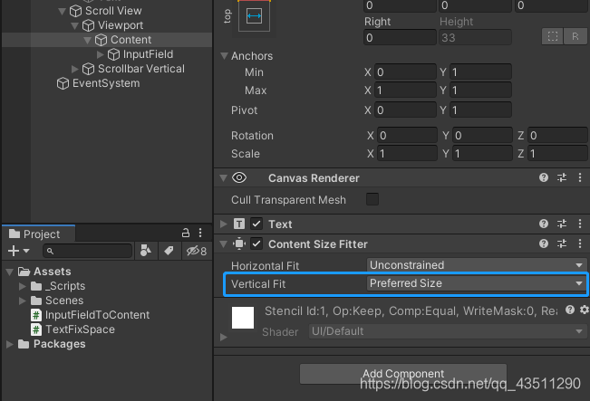Open Text component preset icon
Image resolution: width=590 pixels, height=401 pixels.
562,224
